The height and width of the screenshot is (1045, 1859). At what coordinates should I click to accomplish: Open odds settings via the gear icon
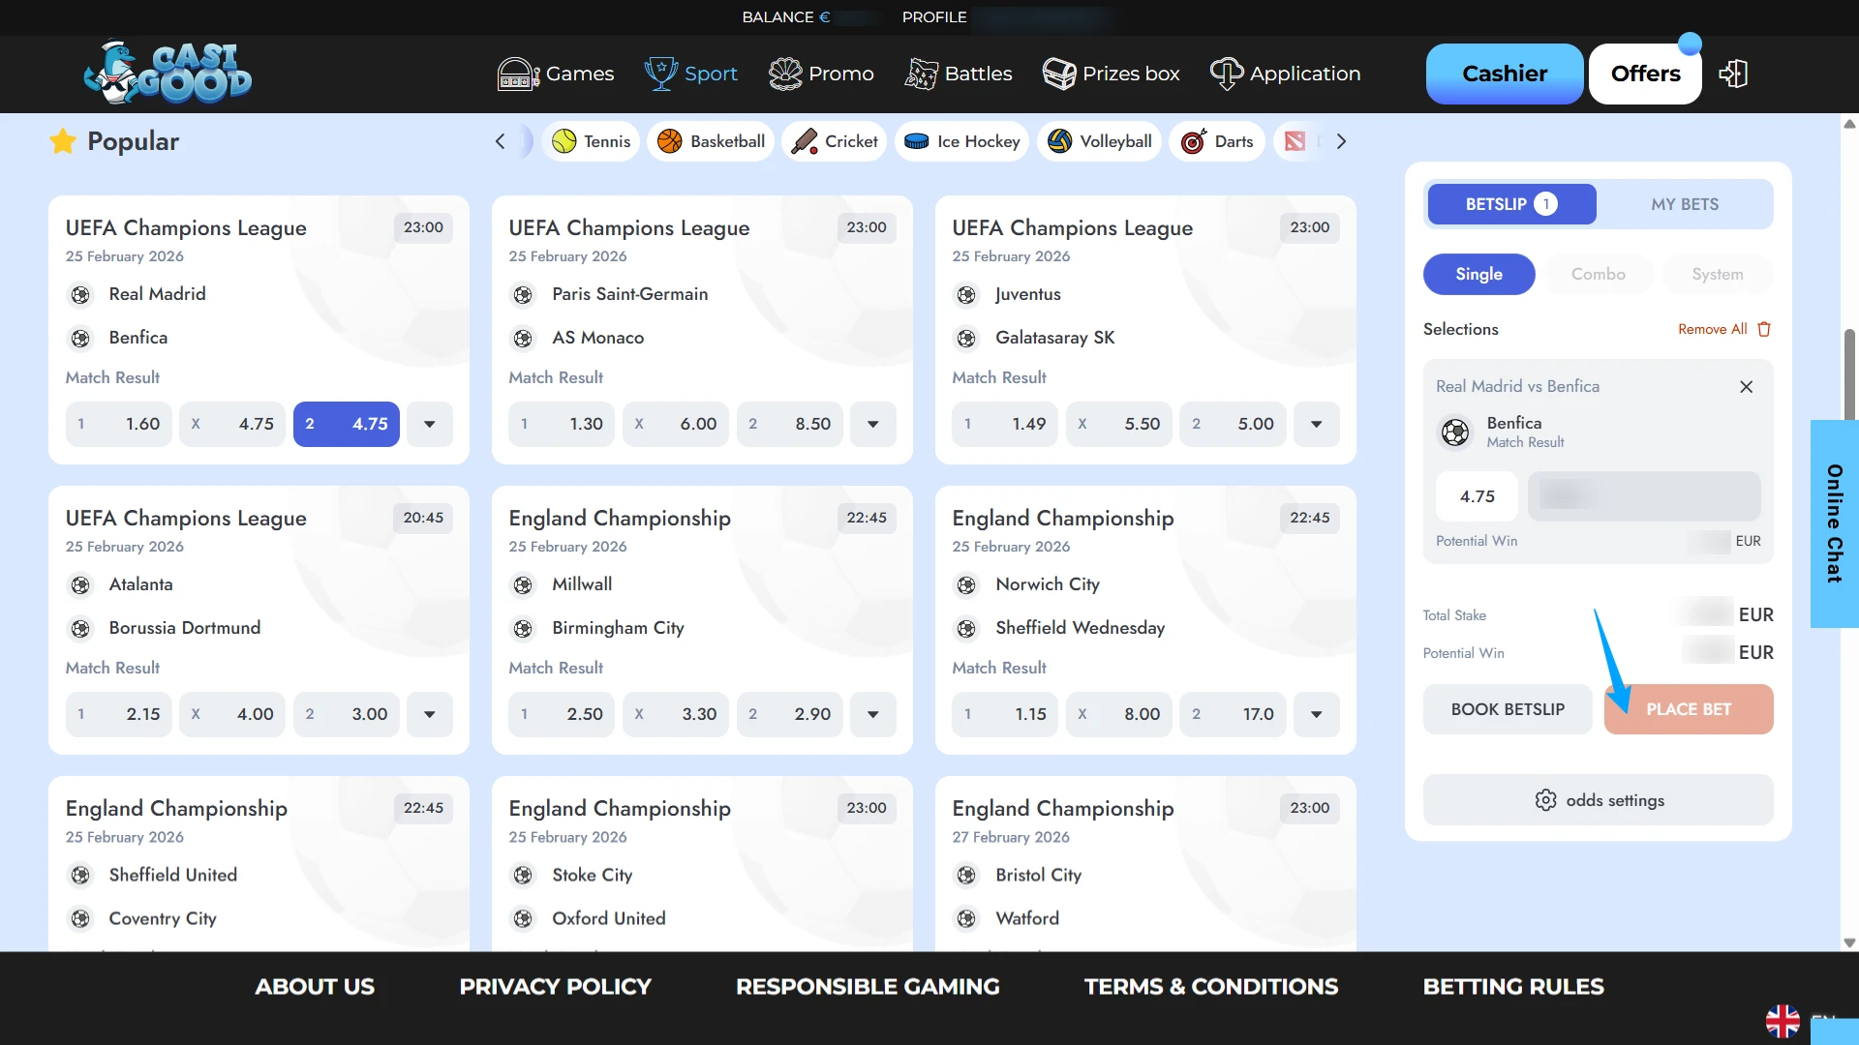pyautogui.click(x=1545, y=799)
